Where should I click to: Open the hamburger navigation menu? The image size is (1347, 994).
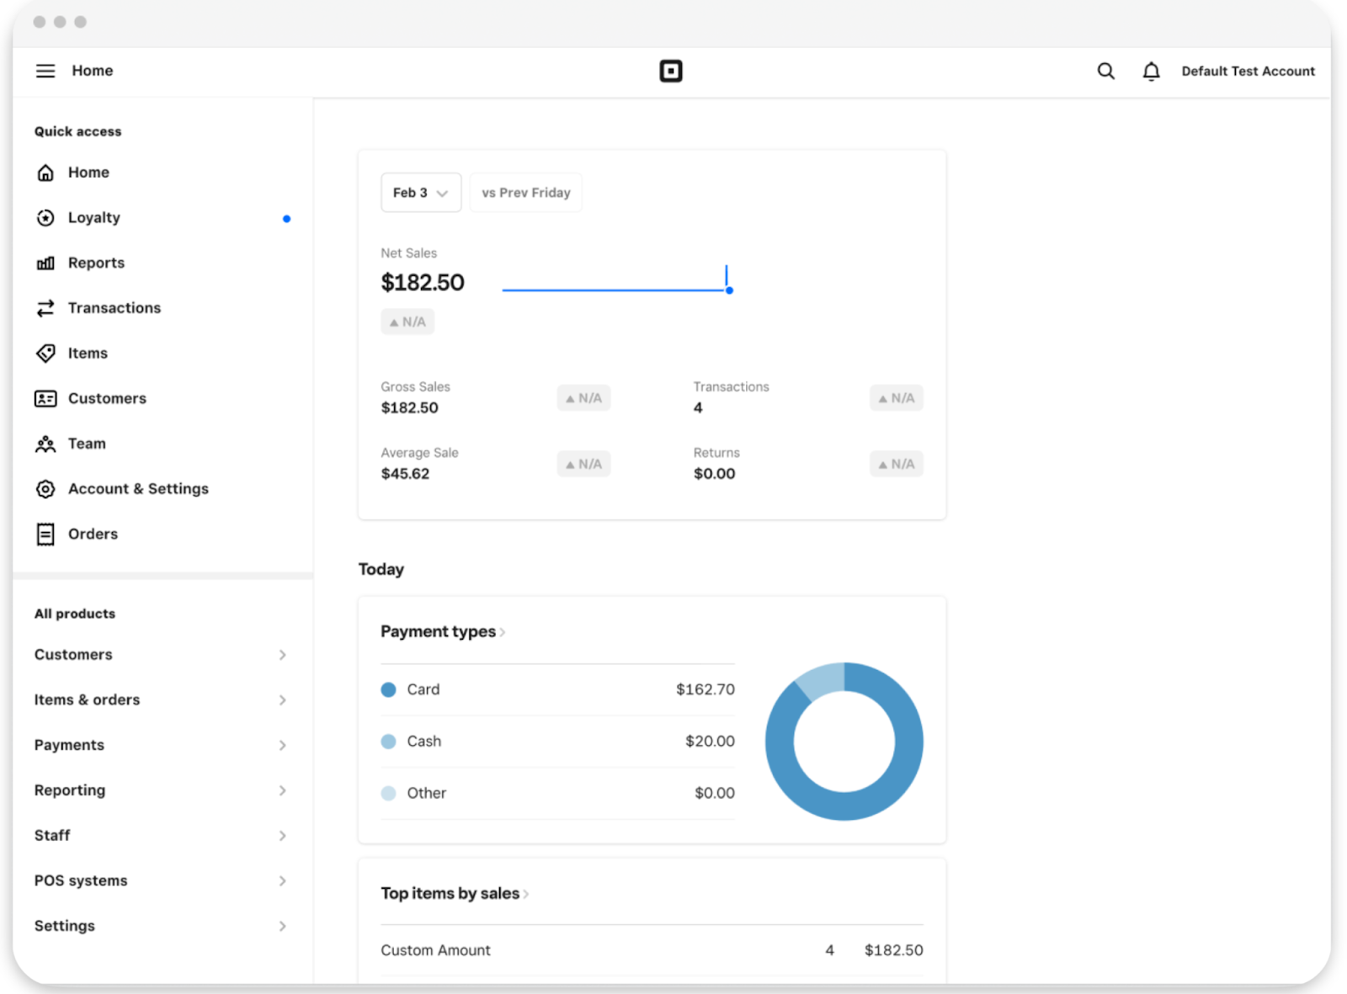(x=45, y=71)
